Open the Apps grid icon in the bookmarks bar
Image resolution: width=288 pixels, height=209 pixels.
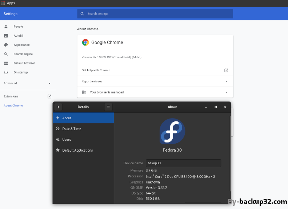3,3
